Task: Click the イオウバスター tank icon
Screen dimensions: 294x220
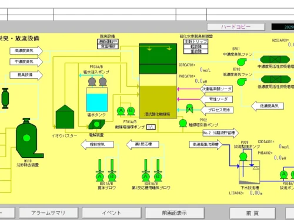Action: 65,117
